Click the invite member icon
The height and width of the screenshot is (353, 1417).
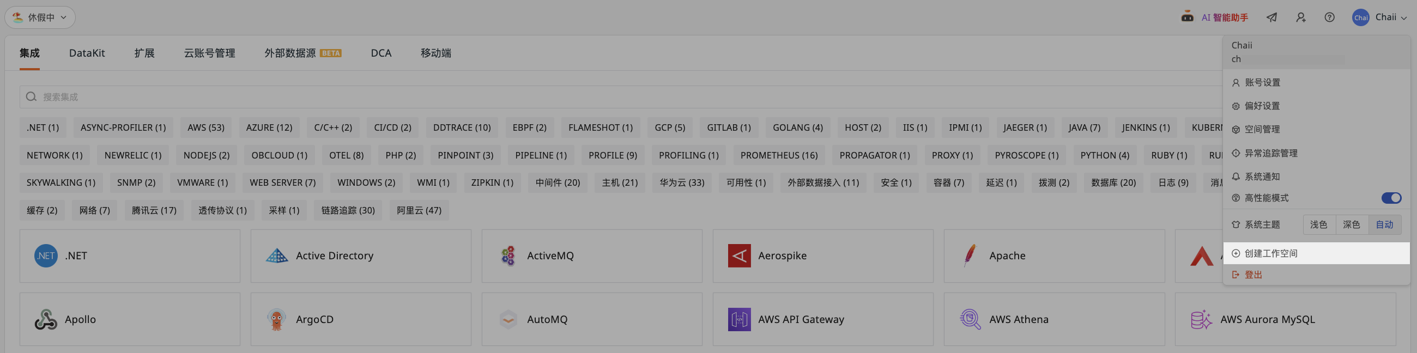click(x=1301, y=17)
